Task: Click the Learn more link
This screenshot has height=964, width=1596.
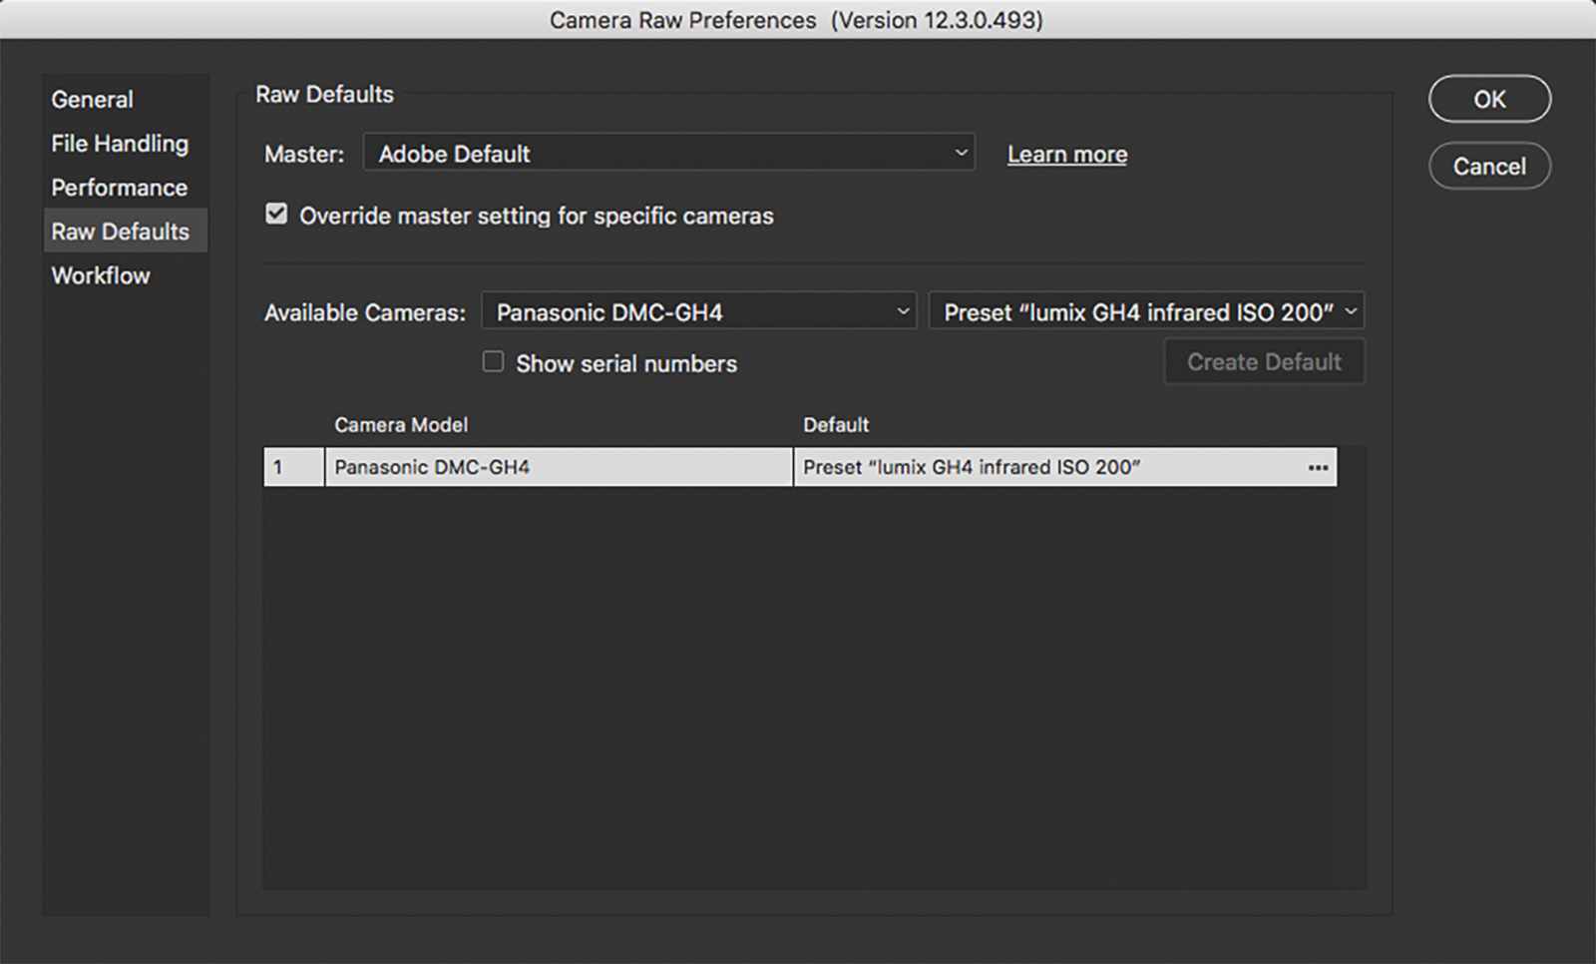Action: pos(1067,155)
